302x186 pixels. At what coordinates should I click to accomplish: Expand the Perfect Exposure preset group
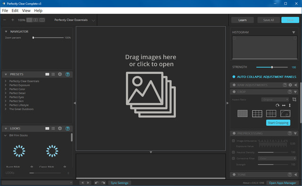pos(6,85)
